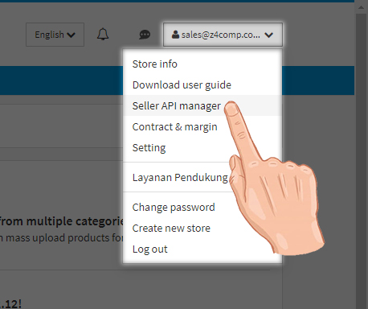
Task: Open the English language dropdown
Action: [x=55, y=35]
